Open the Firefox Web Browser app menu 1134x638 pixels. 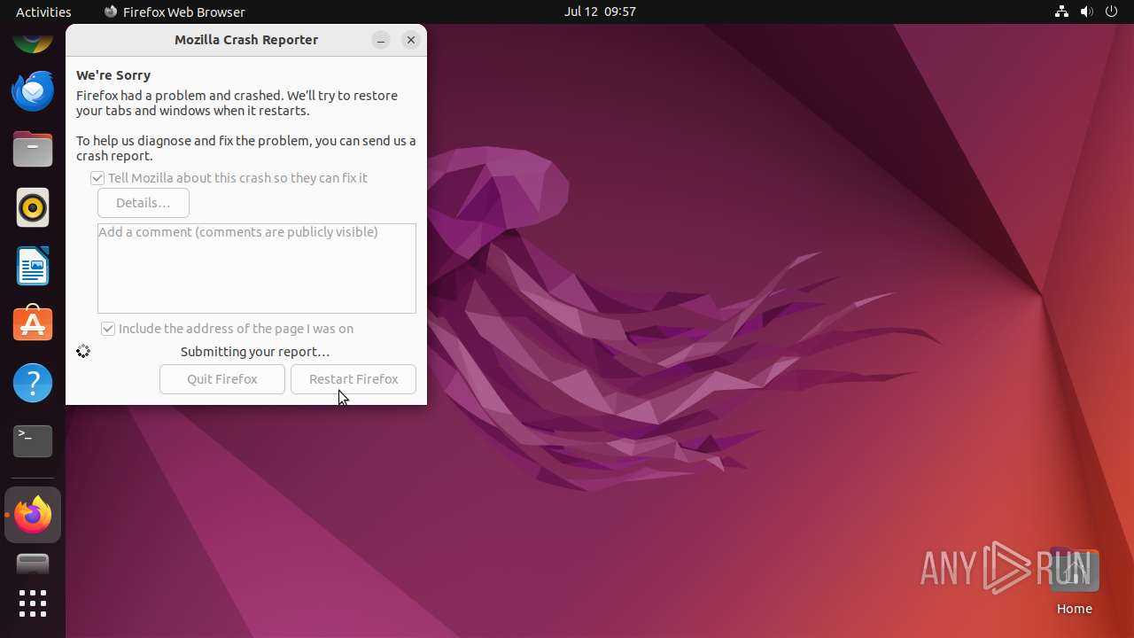(175, 12)
